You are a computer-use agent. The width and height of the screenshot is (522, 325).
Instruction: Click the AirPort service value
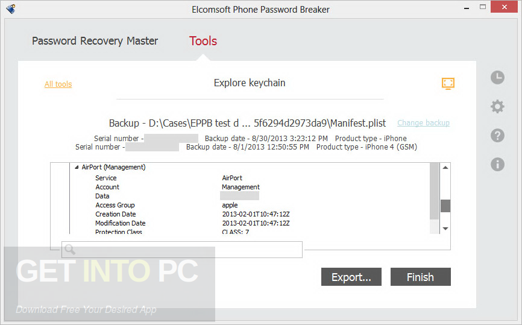pos(232,178)
